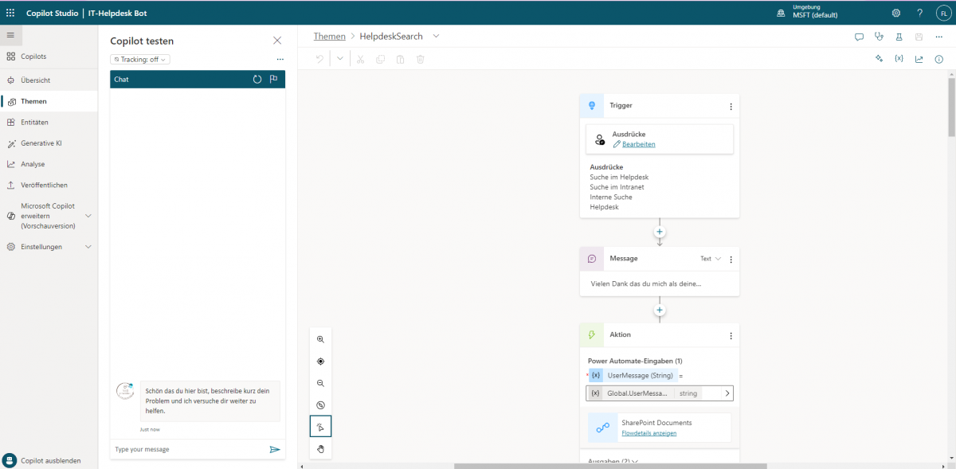Screen dimensions: 956x469
Task: Open header more options ellipsis
Action: tap(938, 37)
